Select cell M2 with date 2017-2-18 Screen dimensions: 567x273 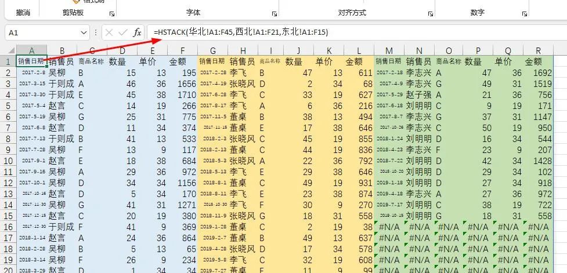tap(389, 72)
